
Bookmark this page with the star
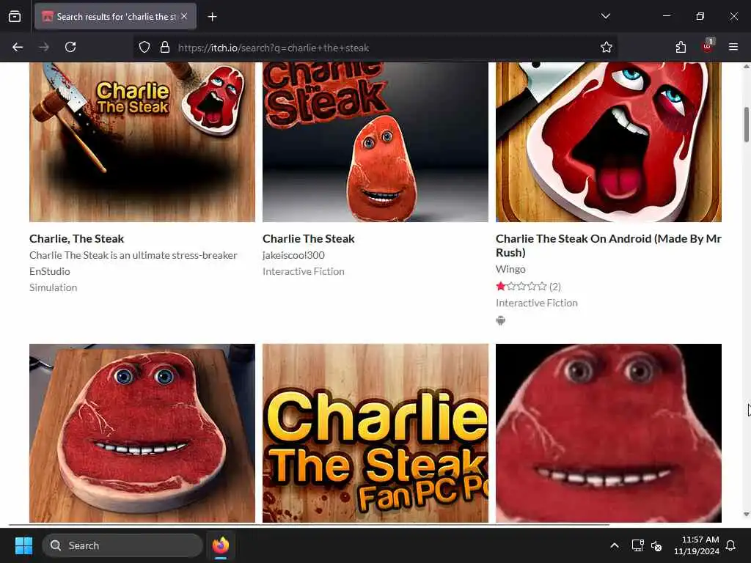pos(607,48)
